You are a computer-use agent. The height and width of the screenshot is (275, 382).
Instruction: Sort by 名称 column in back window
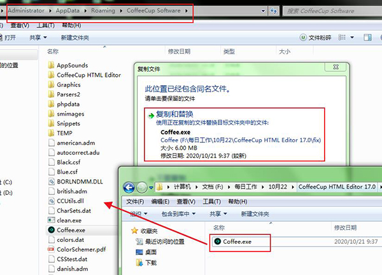click(x=53, y=51)
